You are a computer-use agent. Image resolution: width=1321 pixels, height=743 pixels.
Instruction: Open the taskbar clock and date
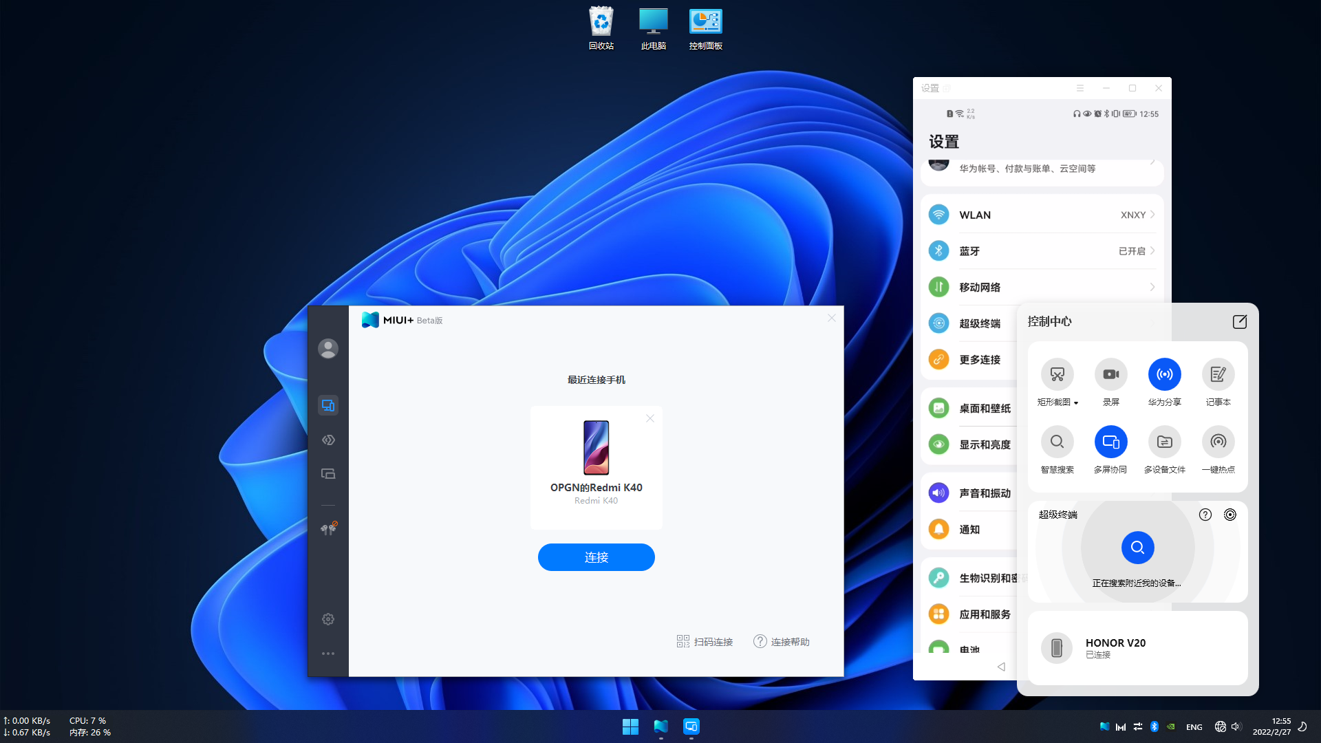1271,726
